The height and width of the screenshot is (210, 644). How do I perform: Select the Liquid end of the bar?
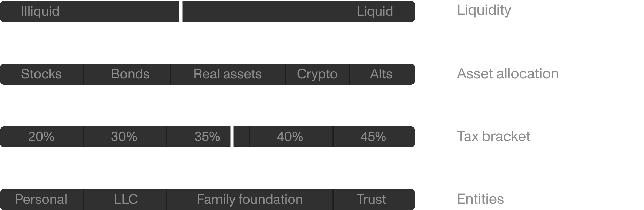coord(375,11)
